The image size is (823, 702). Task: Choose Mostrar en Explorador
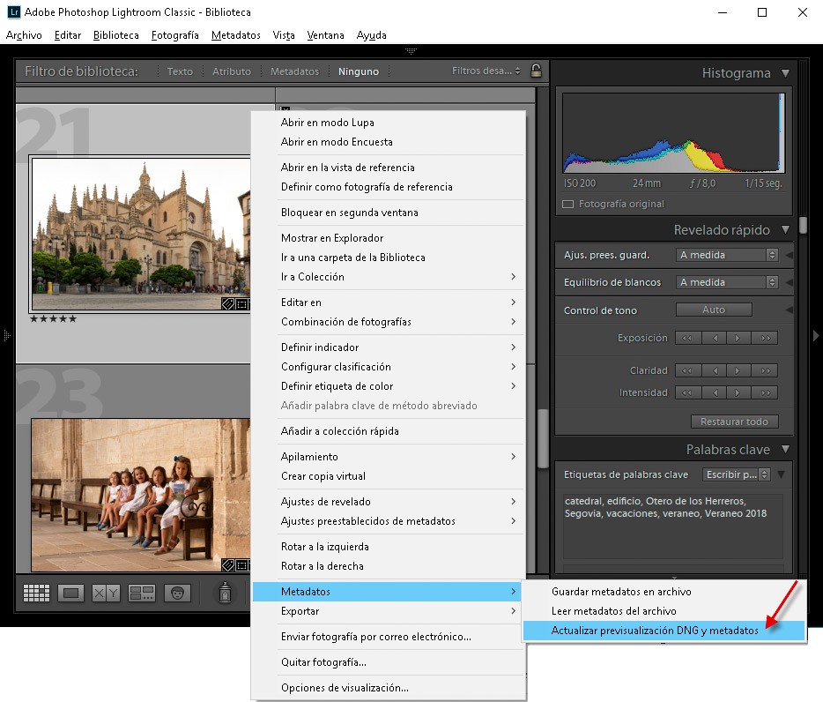pyautogui.click(x=389, y=238)
